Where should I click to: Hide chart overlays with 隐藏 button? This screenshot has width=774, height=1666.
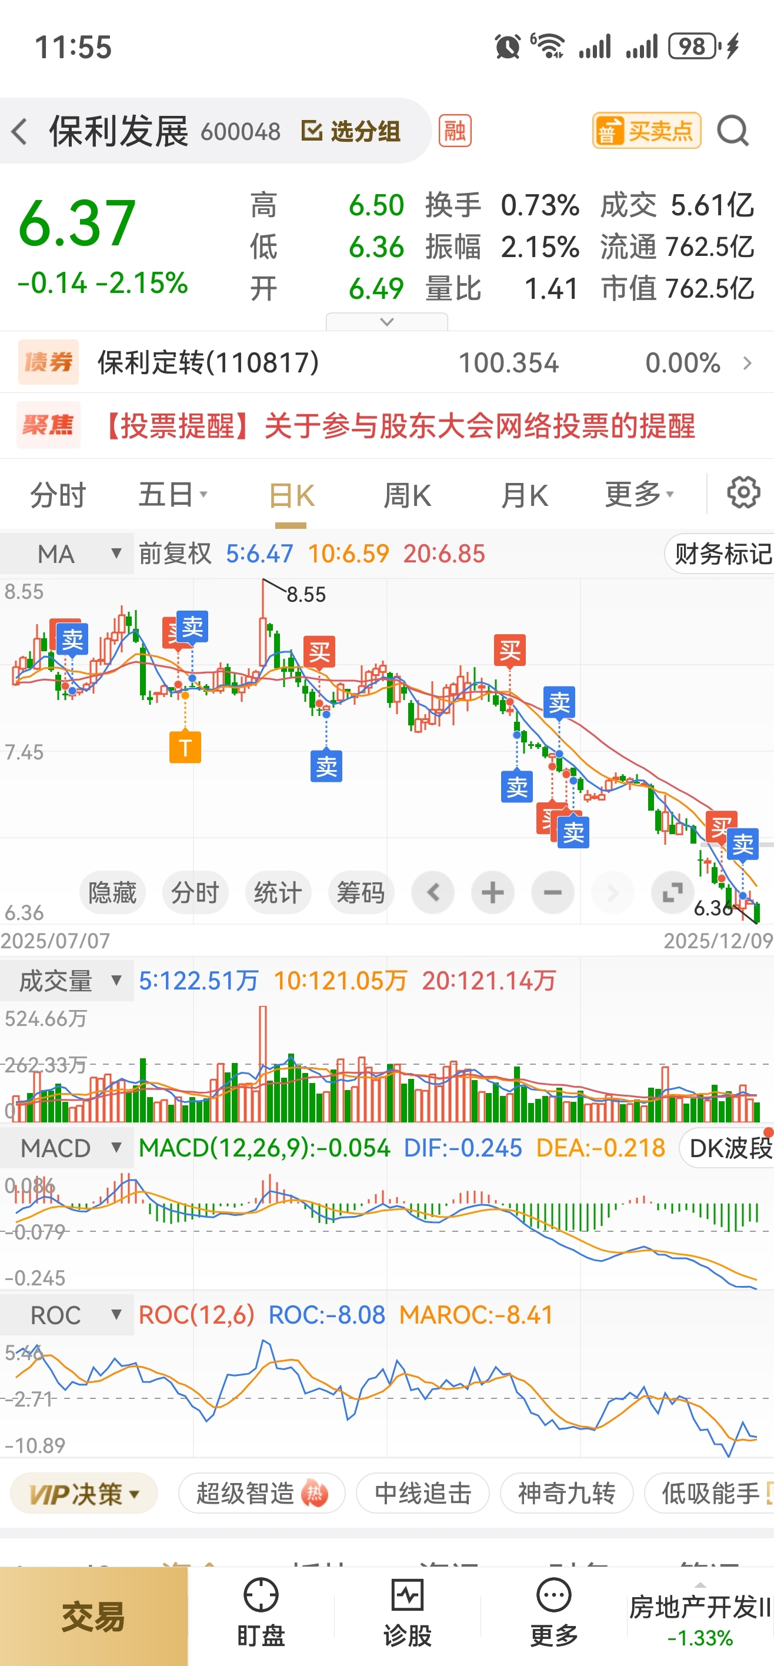pyautogui.click(x=112, y=892)
